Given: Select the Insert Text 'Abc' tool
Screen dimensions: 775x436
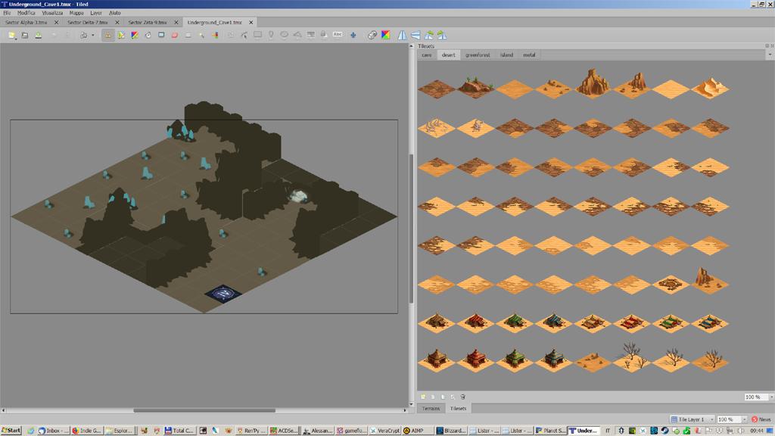Looking at the screenshot, I should tap(338, 35).
